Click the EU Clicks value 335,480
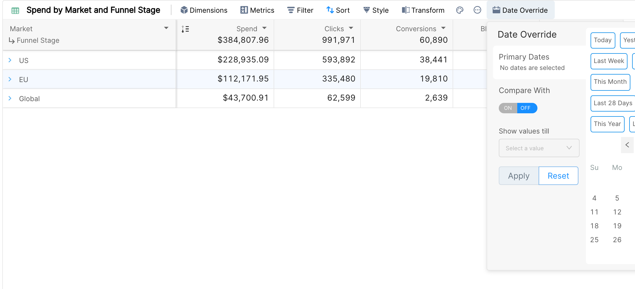This screenshot has width=635, height=289. tap(339, 79)
